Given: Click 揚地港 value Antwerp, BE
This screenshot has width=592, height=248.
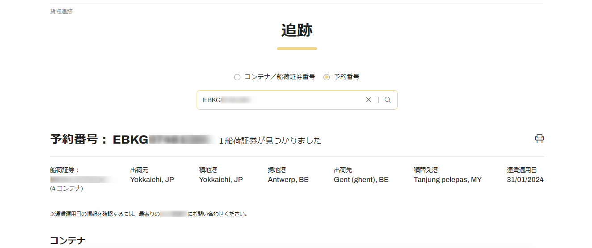Looking at the screenshot, I should 288,180.
